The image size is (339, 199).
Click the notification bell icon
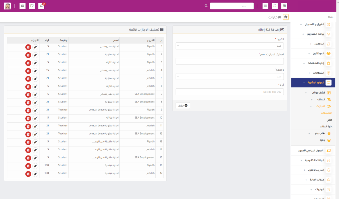click(x=41, y=6)
